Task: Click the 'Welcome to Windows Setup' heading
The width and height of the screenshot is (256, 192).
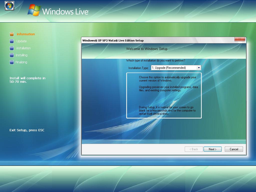Action: (x=147, y=49)
